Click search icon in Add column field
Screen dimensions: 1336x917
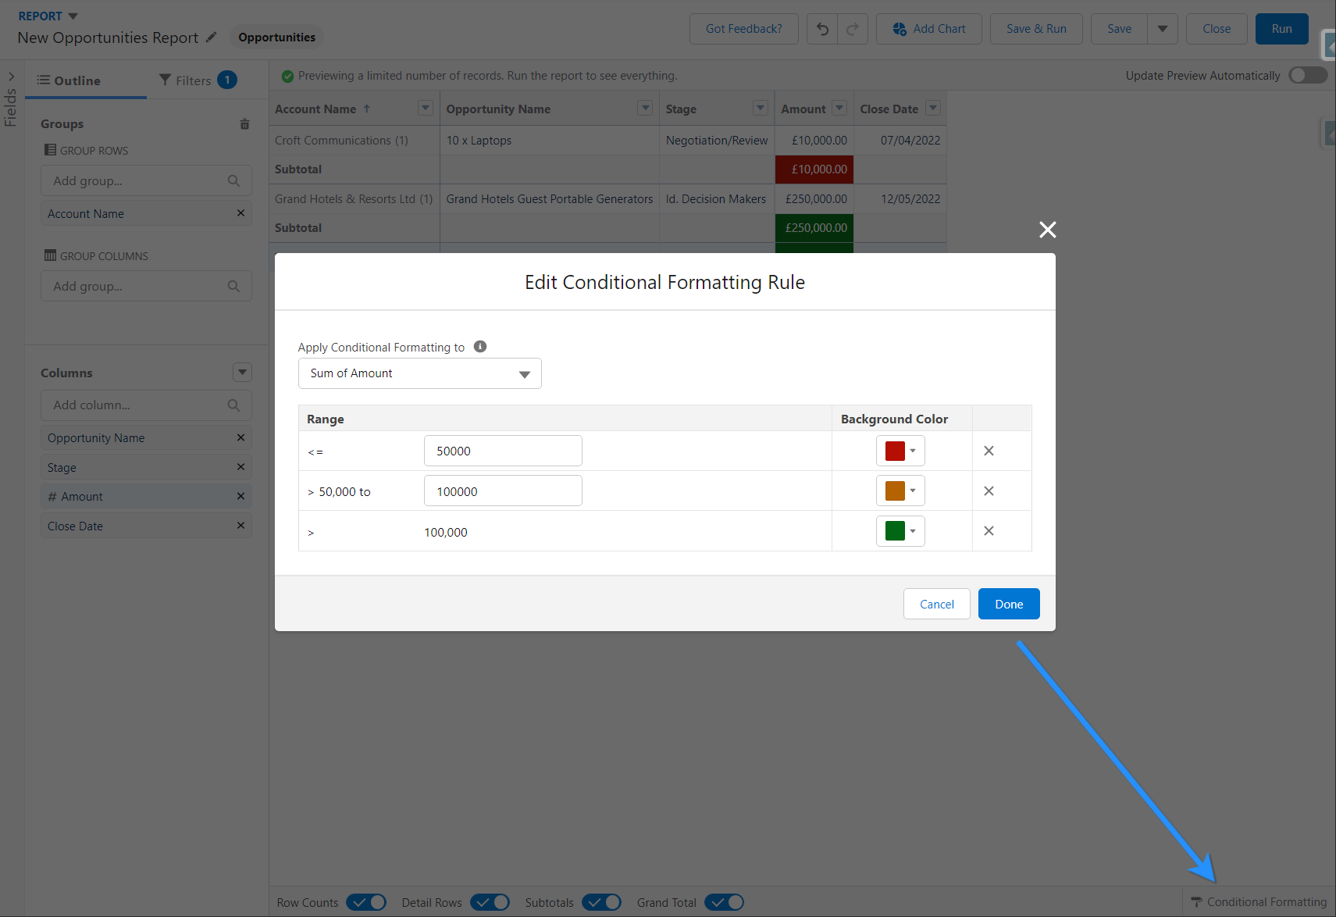[233, 405]
